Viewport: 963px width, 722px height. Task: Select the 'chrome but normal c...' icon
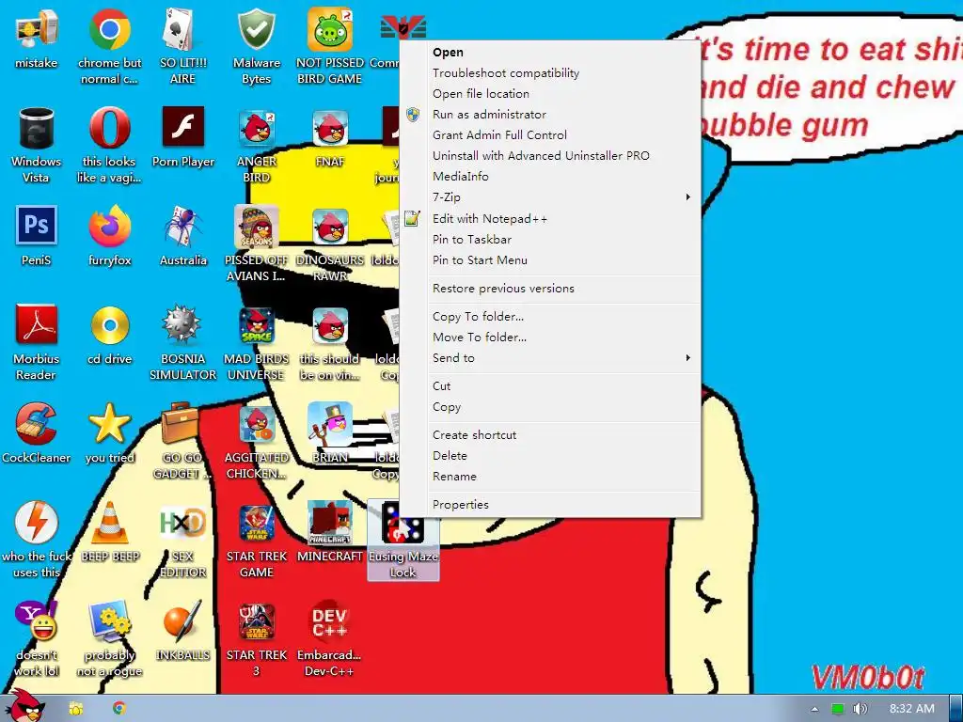(109, 47)
